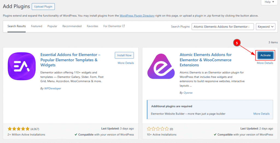Click the external link icon beside For Elementor
280x143 pixels.
(x=123, y=26)
